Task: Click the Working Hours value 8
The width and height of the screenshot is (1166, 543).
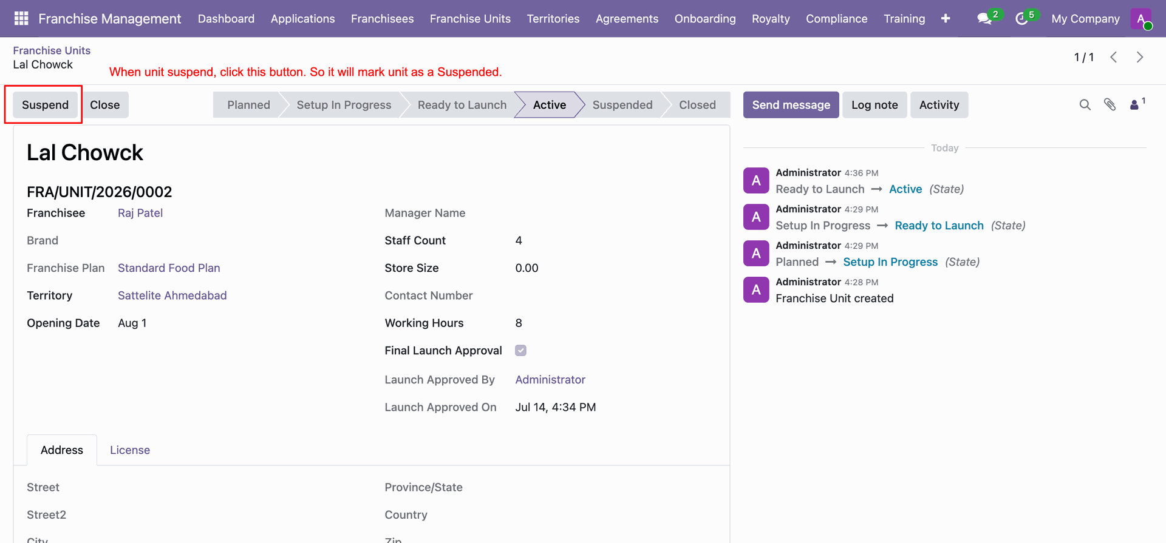Action: (519, 323)
